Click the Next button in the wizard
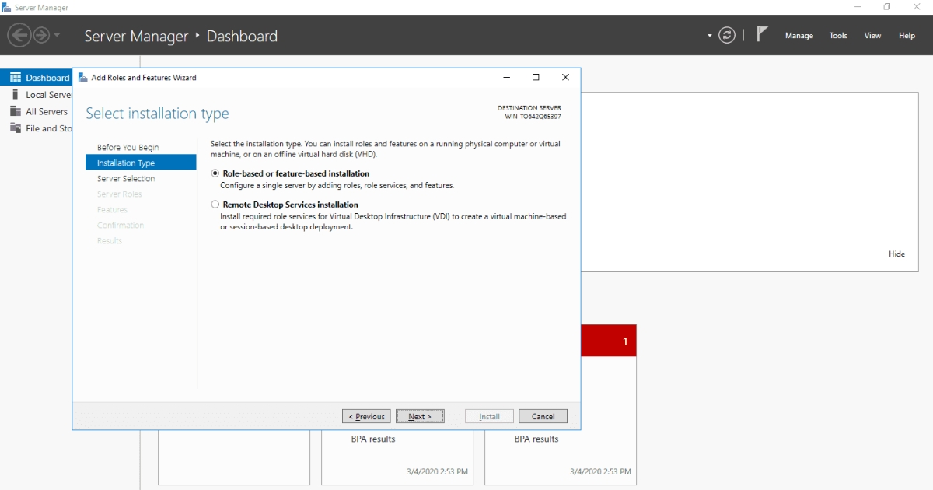Screen dimensions: 933x490 pos(420,416)
